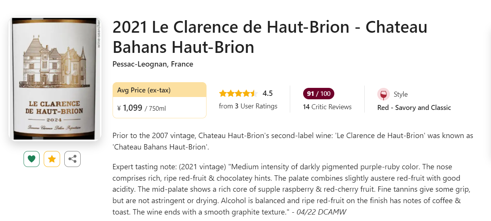Open the Le Clarence bottle label image
Screen dimensions: 491x221
click(55, 79)
